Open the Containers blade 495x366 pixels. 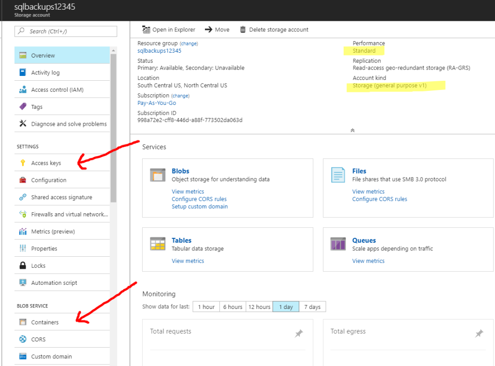click(x=62, y=322)
